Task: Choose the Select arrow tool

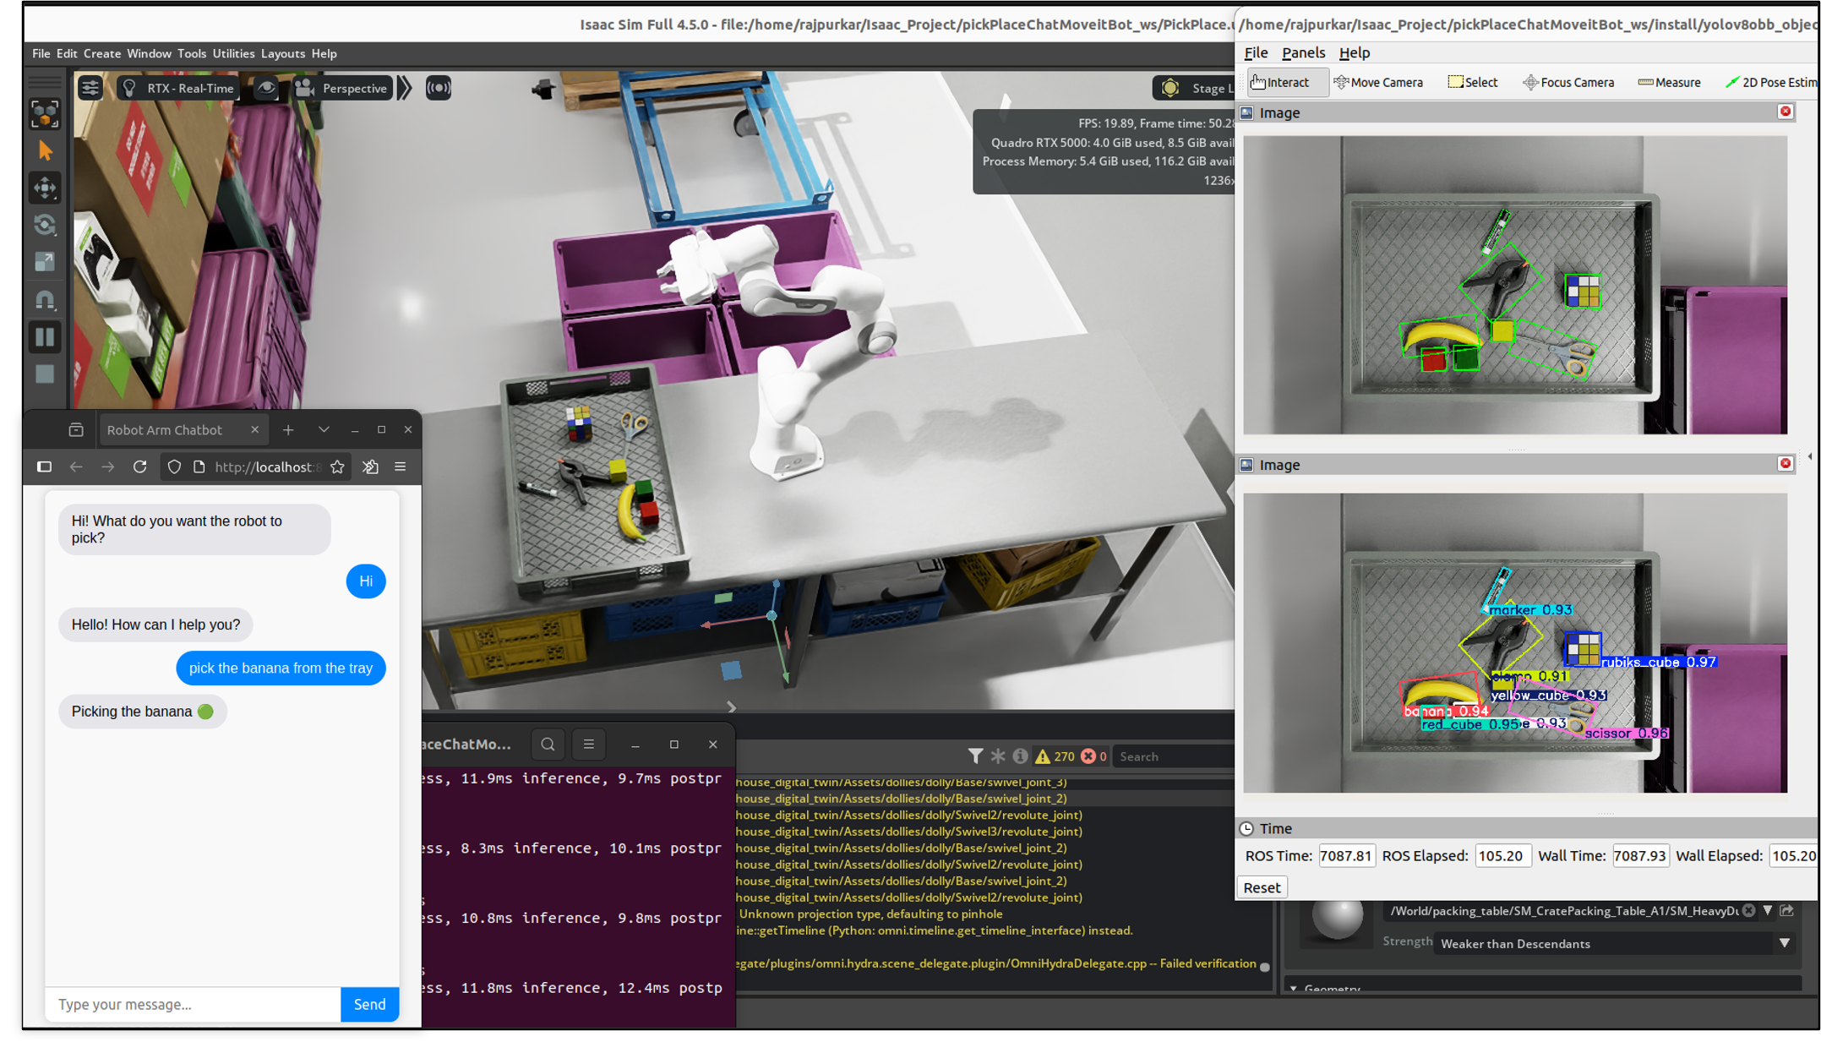Action: pos(45,151)
